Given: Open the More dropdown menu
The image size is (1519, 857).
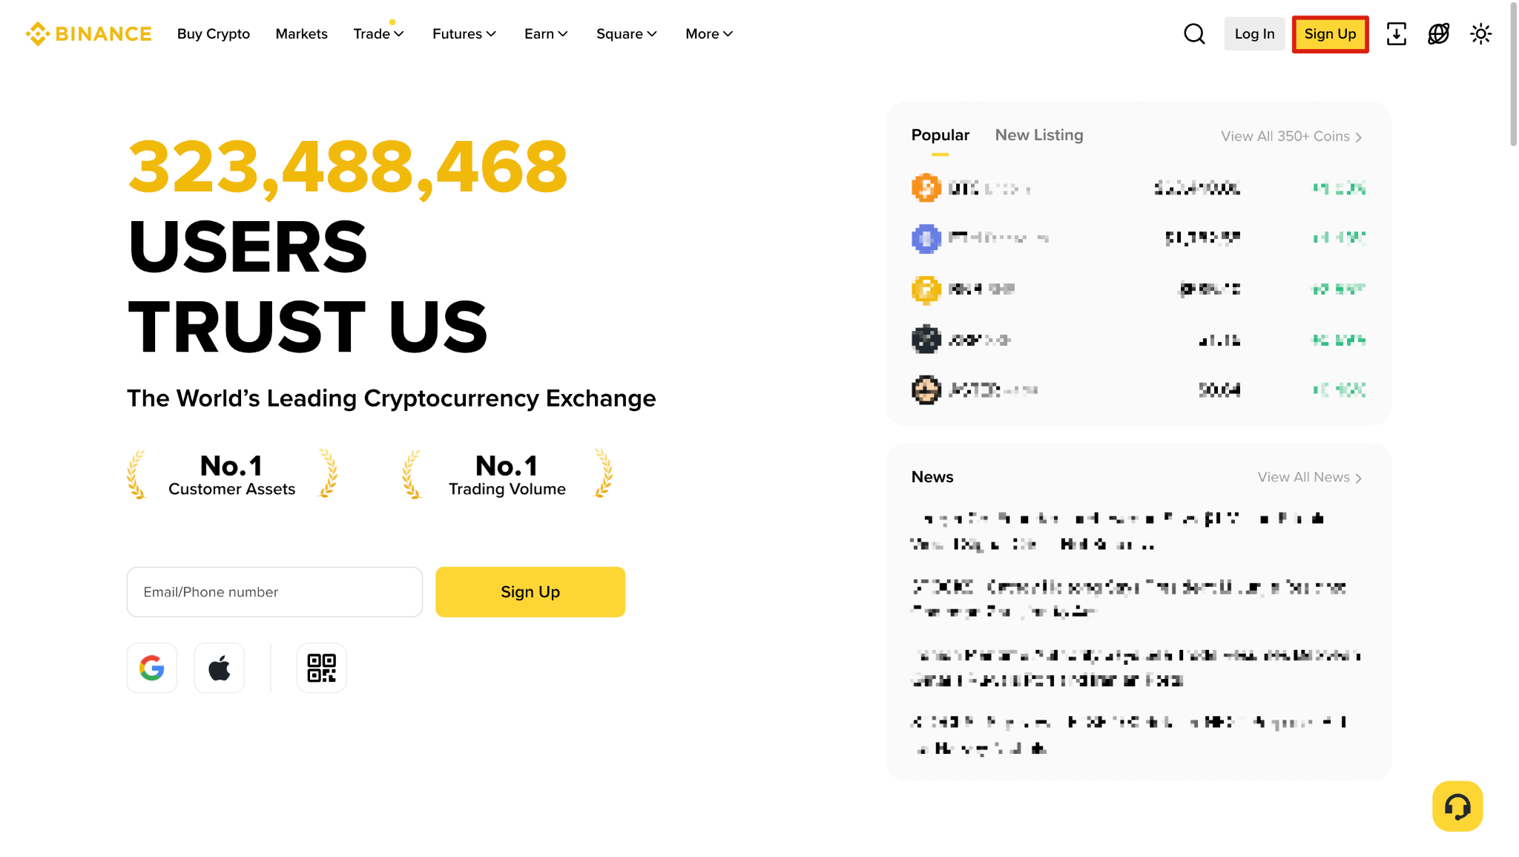Looking at the screenshot, I should point(709,34).
